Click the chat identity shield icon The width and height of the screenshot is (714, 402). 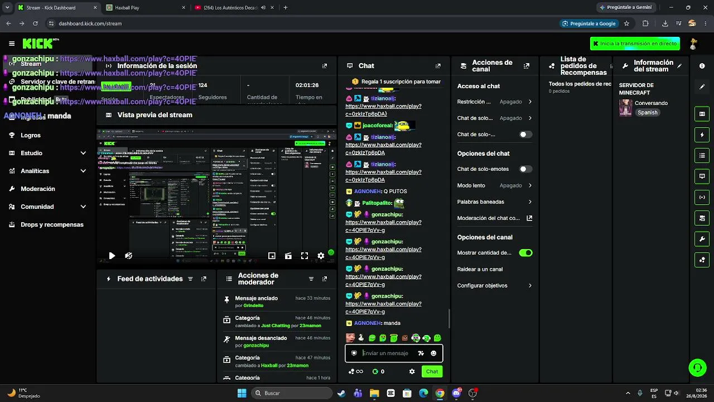354,353
